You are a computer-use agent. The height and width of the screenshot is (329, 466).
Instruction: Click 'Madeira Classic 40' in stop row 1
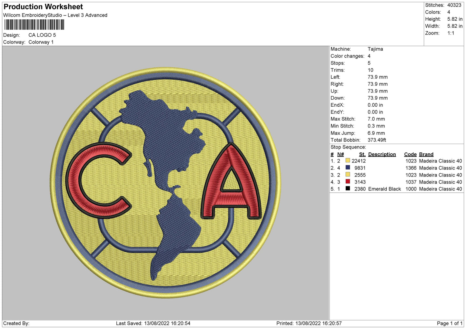point(441,161)
